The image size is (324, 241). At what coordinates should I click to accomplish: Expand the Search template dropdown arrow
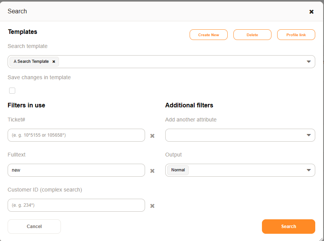[x=309, y=62]
